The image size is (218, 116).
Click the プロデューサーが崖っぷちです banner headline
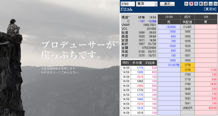[x=78, y=50]
